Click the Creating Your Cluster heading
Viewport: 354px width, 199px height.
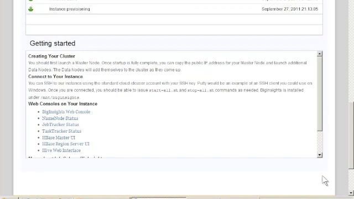click(x=51, y=56)
